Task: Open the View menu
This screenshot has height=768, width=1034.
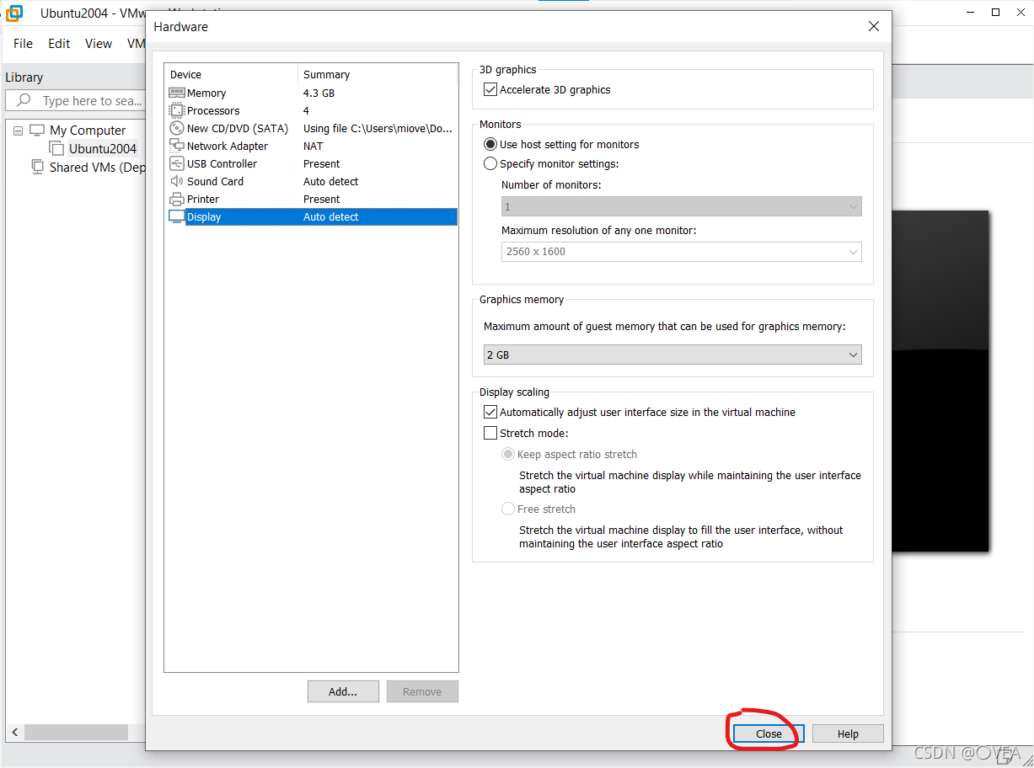Action: [x=99, y=44]
